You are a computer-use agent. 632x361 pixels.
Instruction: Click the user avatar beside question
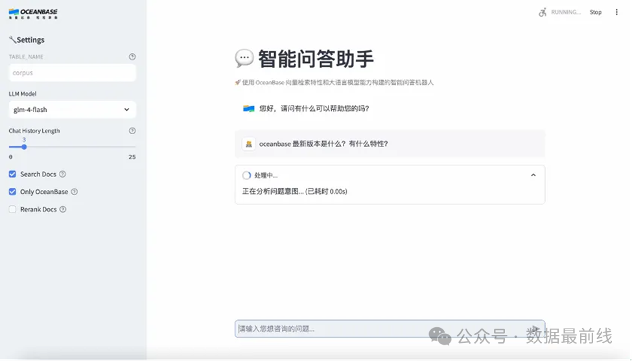pyautogui.click(x=249, y=144)
